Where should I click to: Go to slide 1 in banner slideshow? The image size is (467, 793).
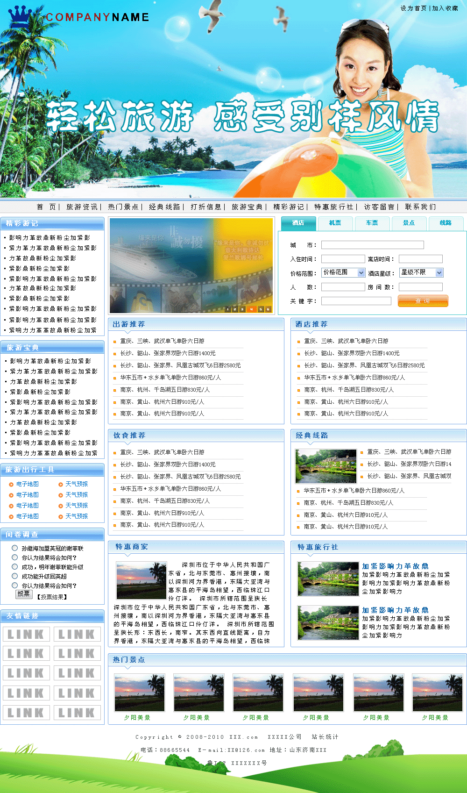pos(227,309)
